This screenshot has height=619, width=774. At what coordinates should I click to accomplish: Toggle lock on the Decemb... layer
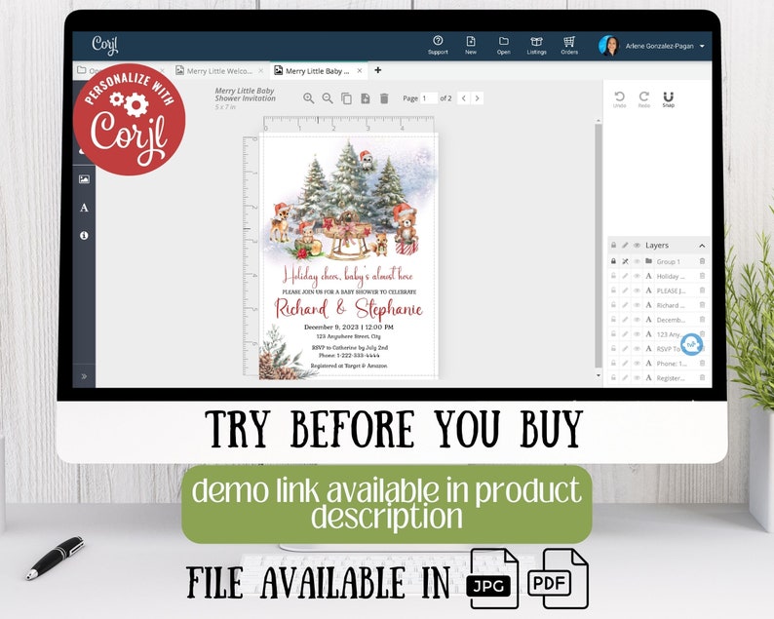pos(613,320)
